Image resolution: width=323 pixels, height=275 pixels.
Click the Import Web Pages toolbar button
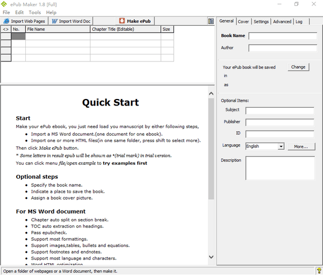[x=24, y=21]
